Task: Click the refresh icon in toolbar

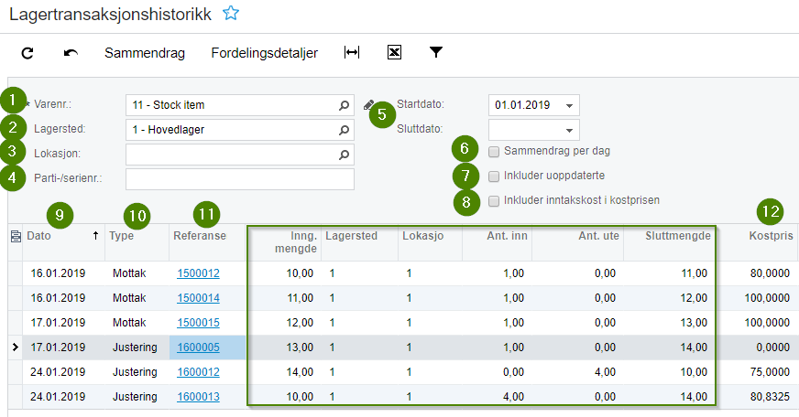Action: pyautogui.click(x=27, y=53)
